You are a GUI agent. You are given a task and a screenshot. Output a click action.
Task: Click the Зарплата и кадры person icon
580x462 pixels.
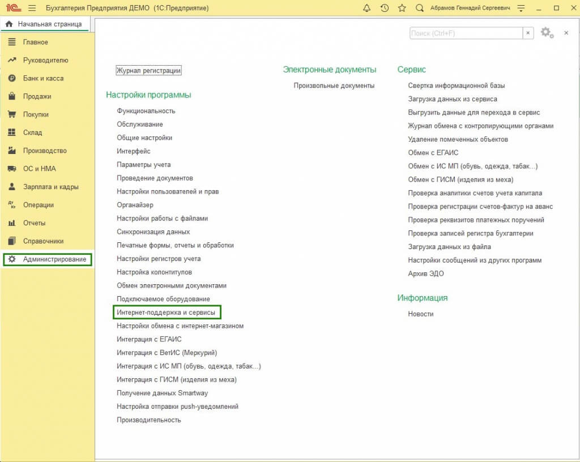pos(12,187)
